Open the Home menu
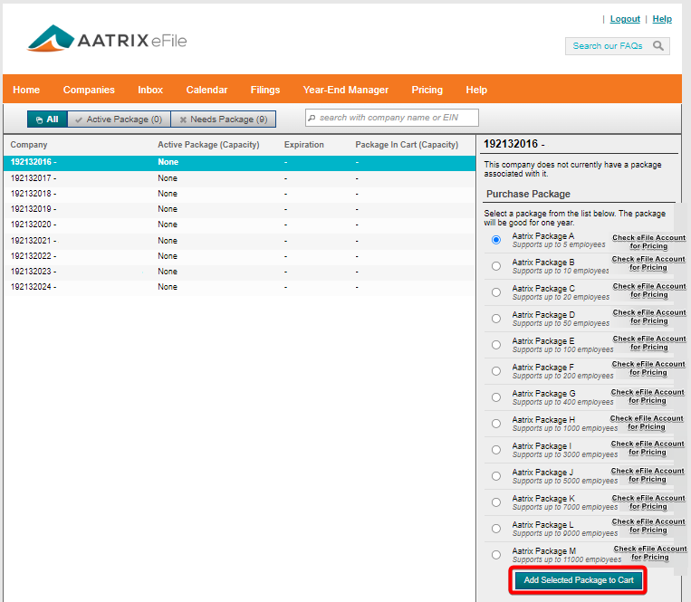 pos(26,90)
